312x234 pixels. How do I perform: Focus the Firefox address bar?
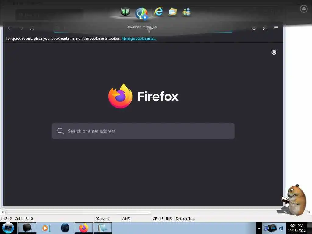pyautogui.click(x=143, y=28)
